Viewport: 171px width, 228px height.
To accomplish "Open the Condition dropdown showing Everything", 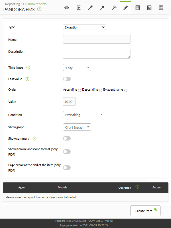I will coord(84,115).
